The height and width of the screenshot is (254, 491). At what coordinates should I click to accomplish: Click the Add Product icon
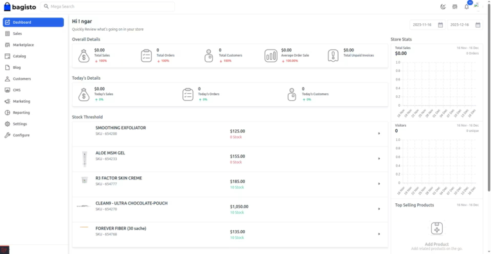437,228
